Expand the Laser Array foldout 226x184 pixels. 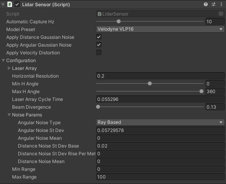click(x=9, y=68)
